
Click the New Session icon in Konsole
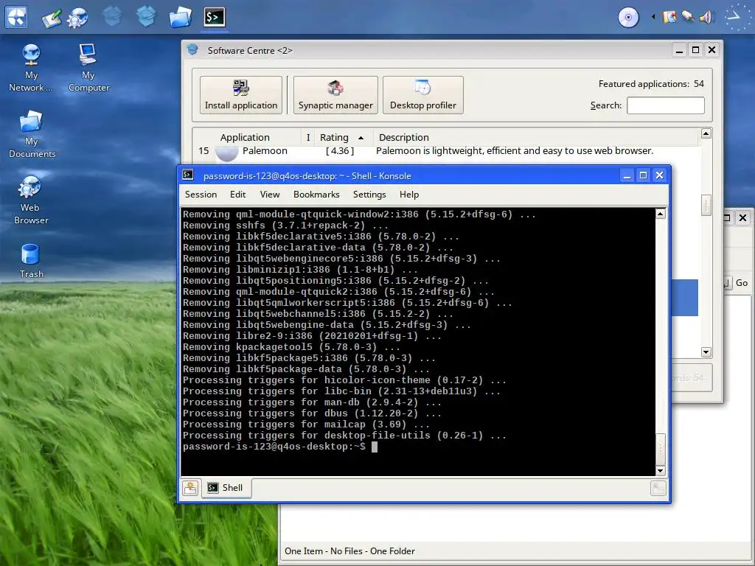point(190,488)
